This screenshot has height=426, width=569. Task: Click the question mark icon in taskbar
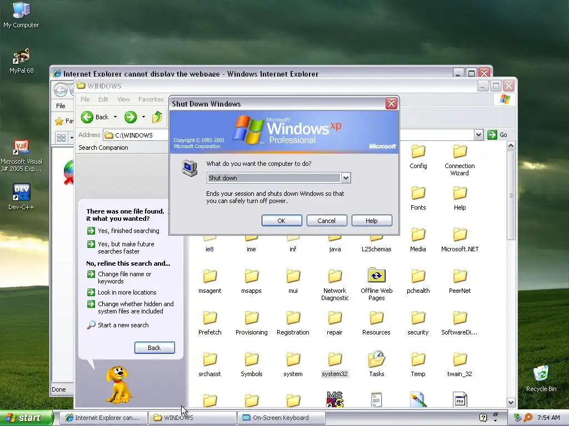[x=483, y=418]
